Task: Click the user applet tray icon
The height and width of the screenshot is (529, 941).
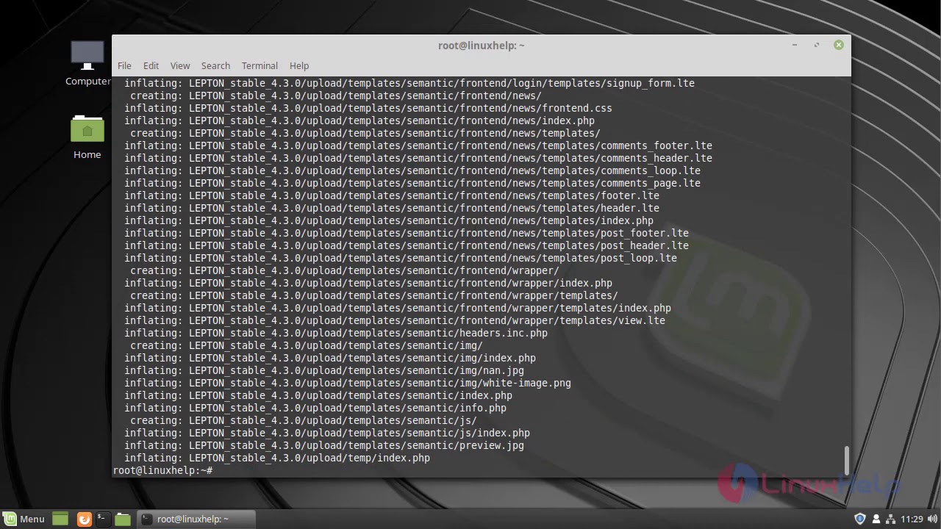Action: pos(876,519)
